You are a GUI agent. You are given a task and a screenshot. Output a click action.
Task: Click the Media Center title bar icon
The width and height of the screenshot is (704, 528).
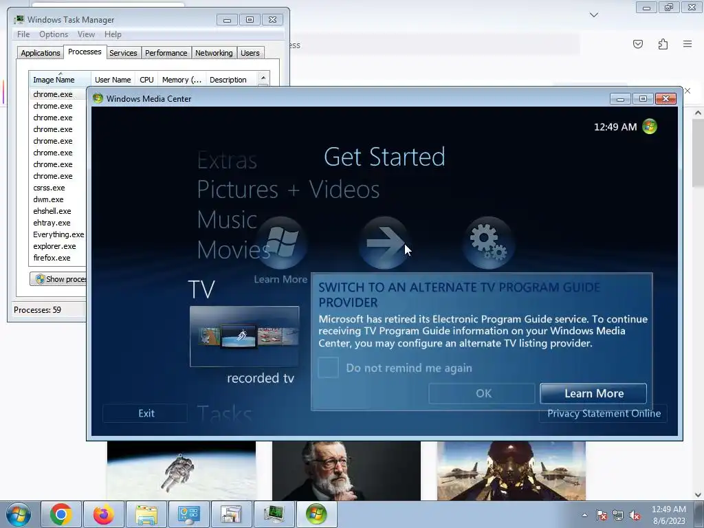98,98
